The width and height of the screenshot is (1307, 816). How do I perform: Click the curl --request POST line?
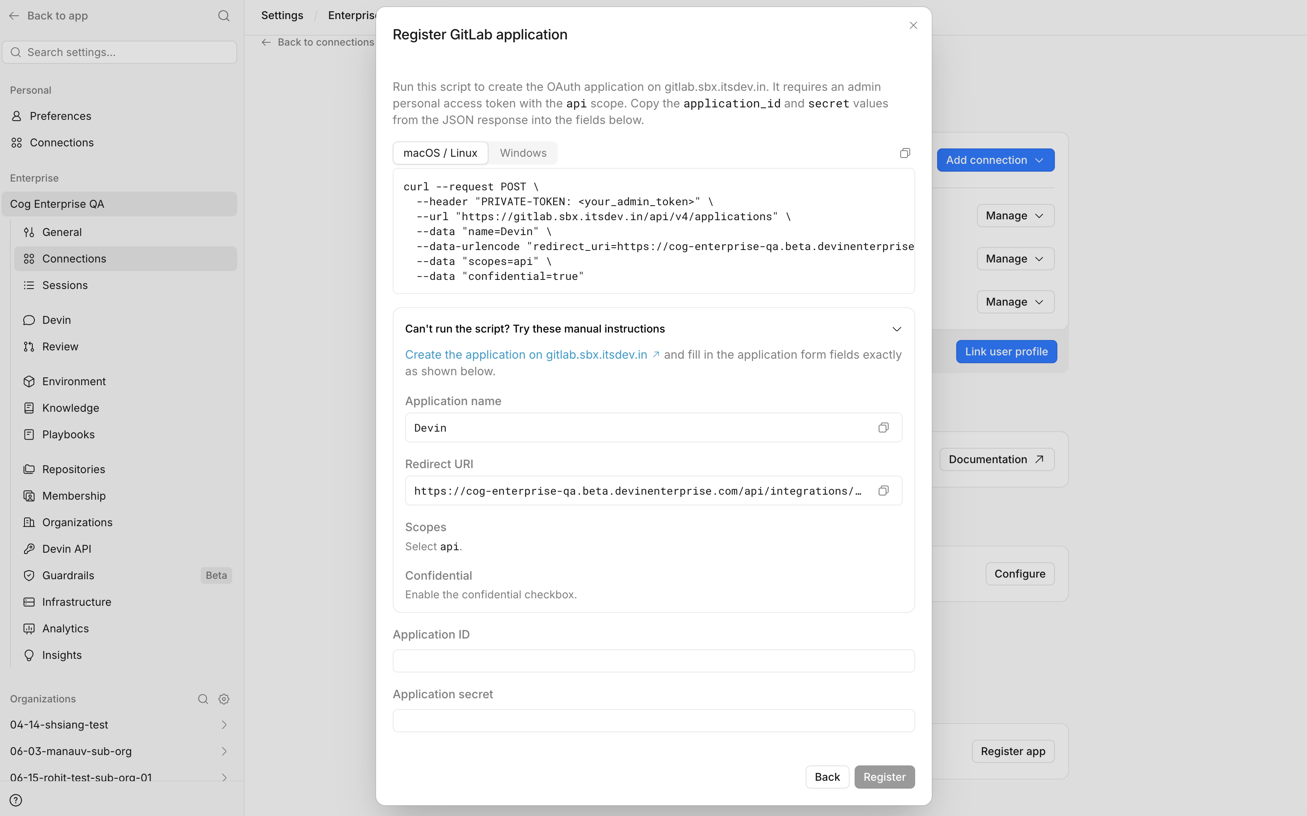point(471,187)
